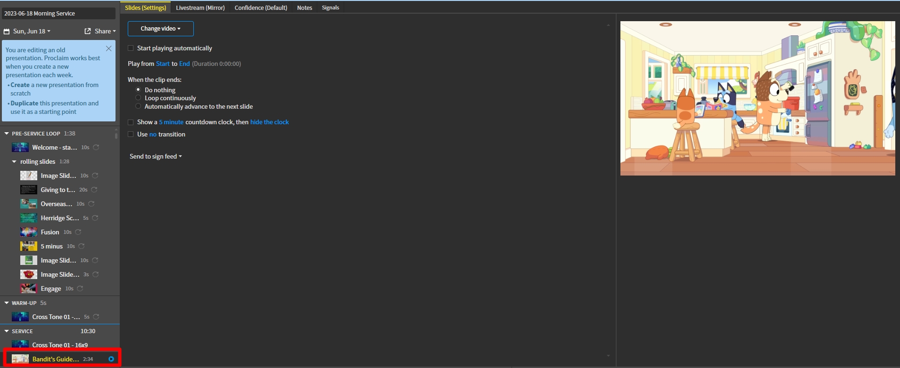
Task: Toggle loop icon on warm-up Cross Tone row
Action: pyautogui.click(x=96, y=317)
